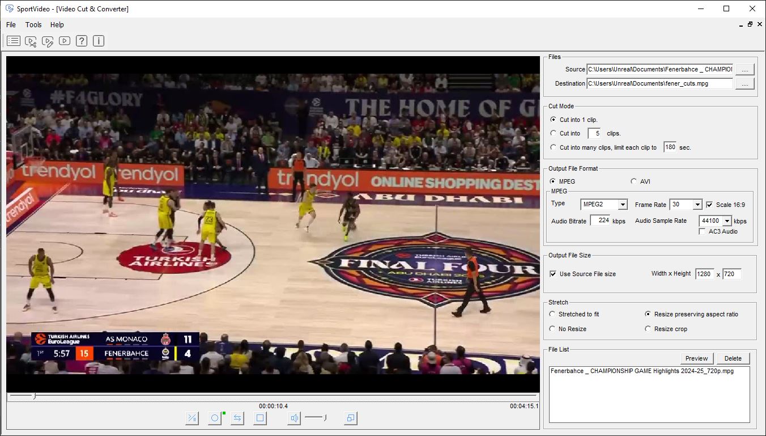Open the list view toolbar icon
Viewport: 766px width, 436px height.
pyautogui.click(x=14, y=41)
